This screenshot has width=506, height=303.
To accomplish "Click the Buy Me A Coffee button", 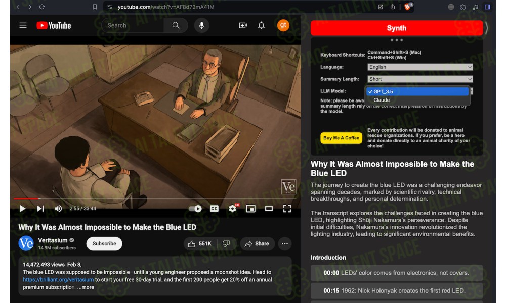I will pos(341,138).
